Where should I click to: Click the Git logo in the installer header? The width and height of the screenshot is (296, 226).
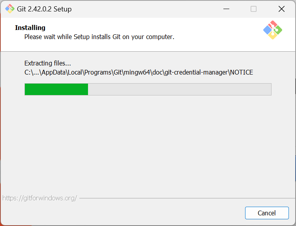[273, 30]
